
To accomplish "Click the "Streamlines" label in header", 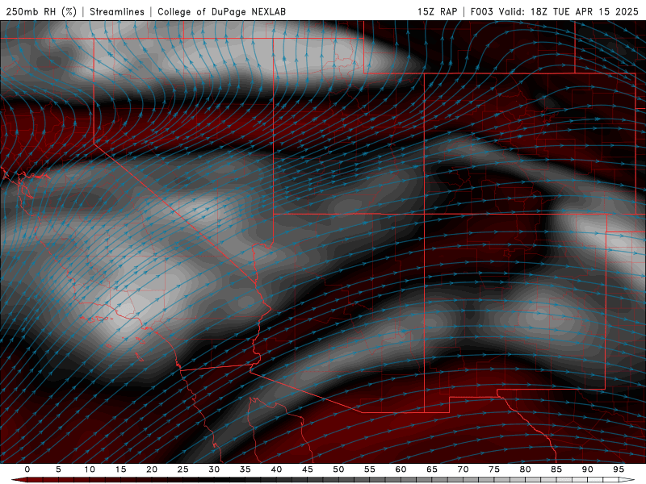I will (x=117, y=11).
